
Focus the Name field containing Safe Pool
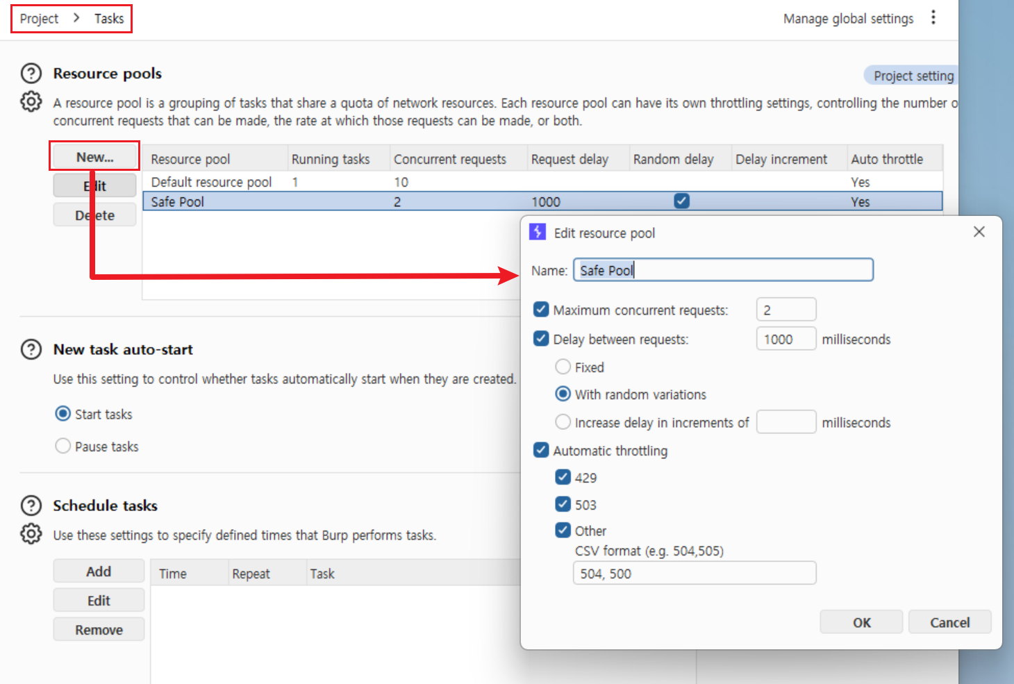tap(723, 270)
